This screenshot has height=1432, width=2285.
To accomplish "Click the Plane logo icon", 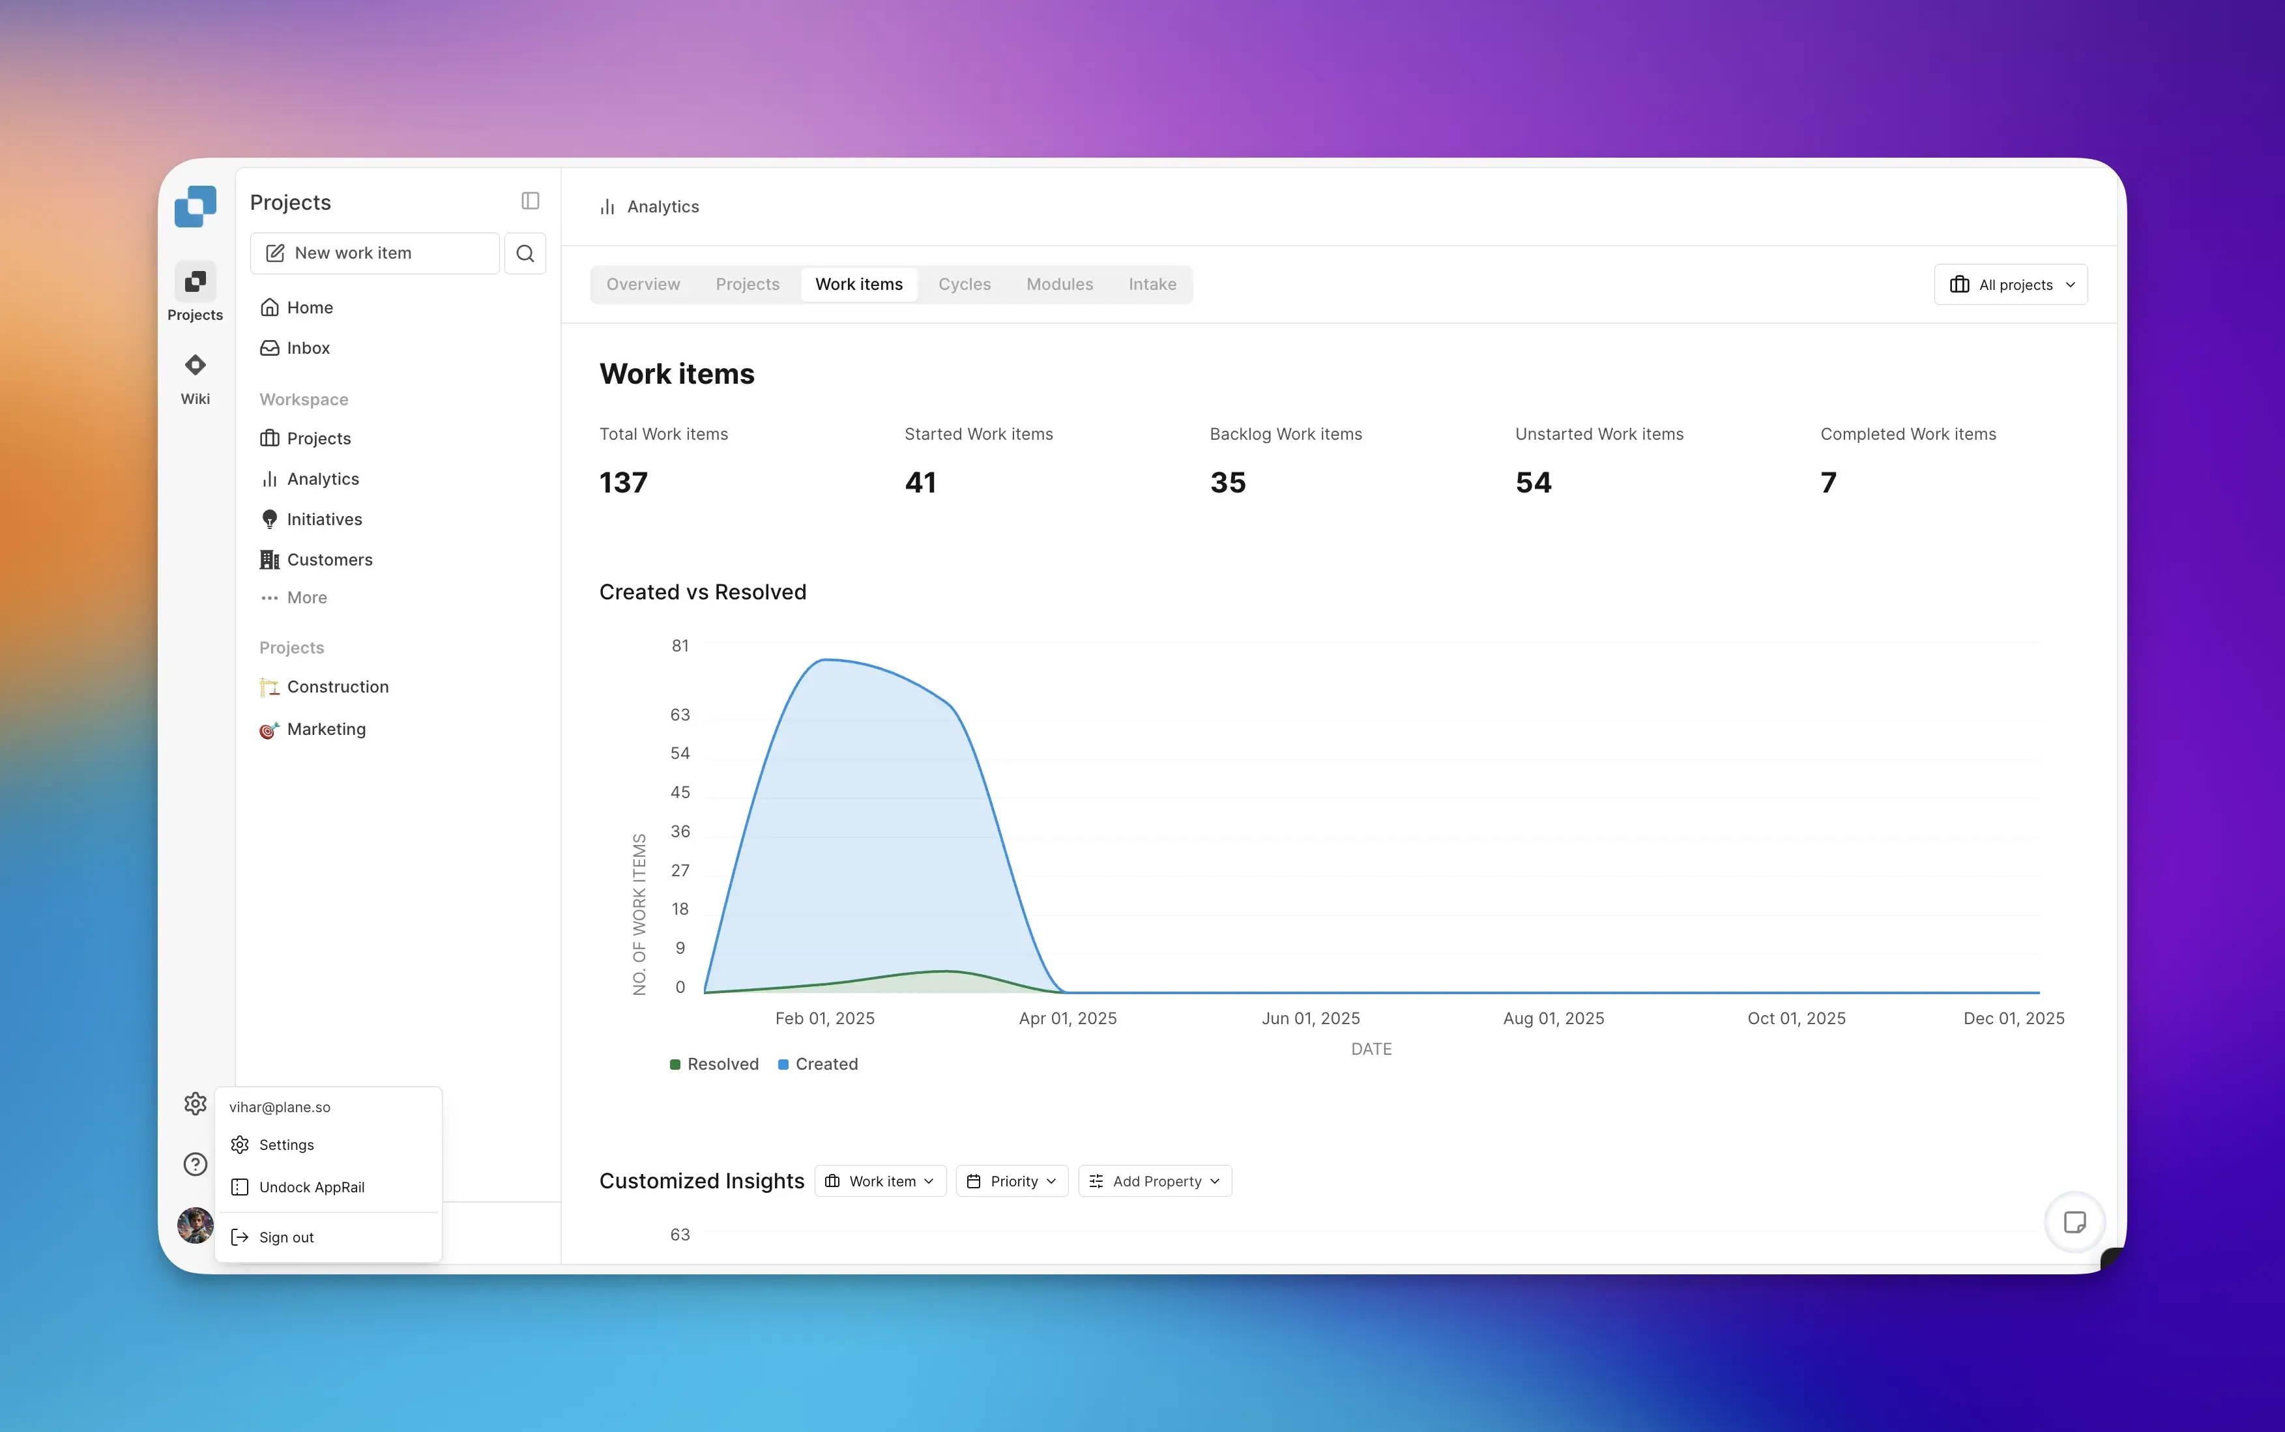I will pyautogui.click(x=195, y=205).
